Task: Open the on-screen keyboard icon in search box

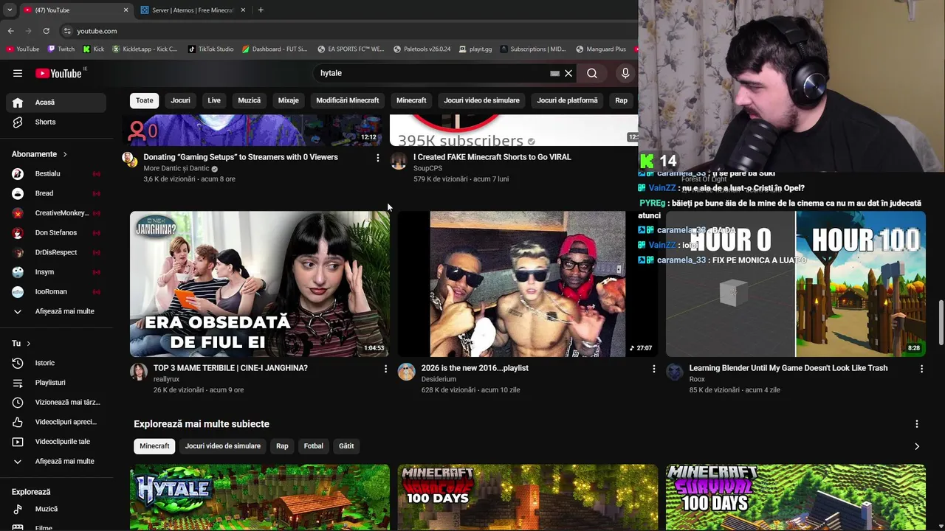Action: pyautogui.click(x=554, y=73)
